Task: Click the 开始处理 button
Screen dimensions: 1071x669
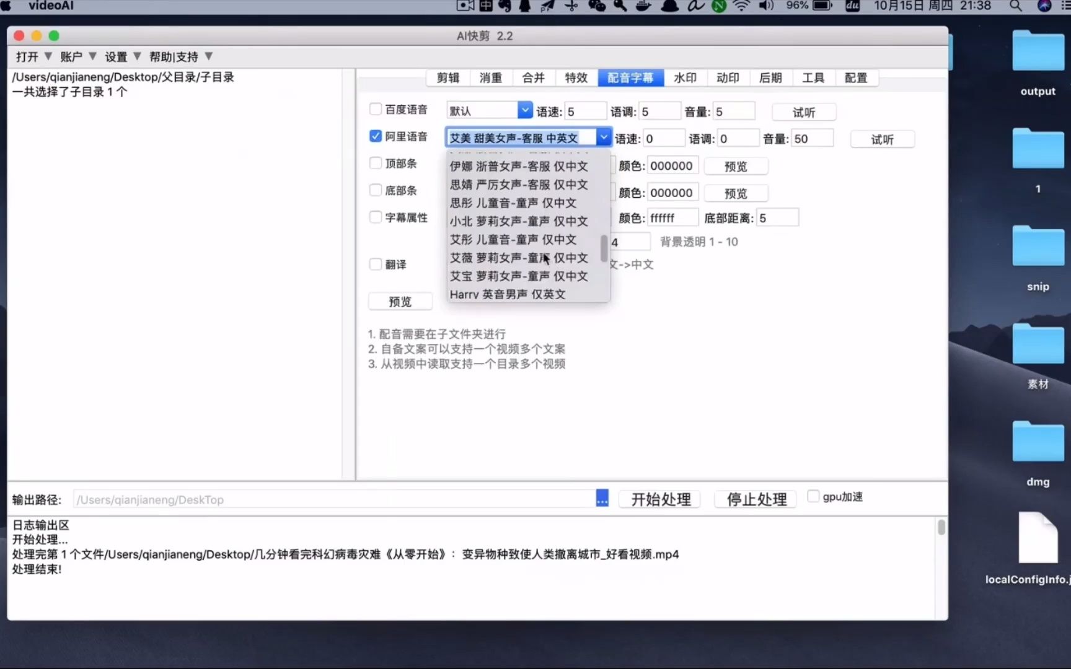Action: (x=661, y=499)
